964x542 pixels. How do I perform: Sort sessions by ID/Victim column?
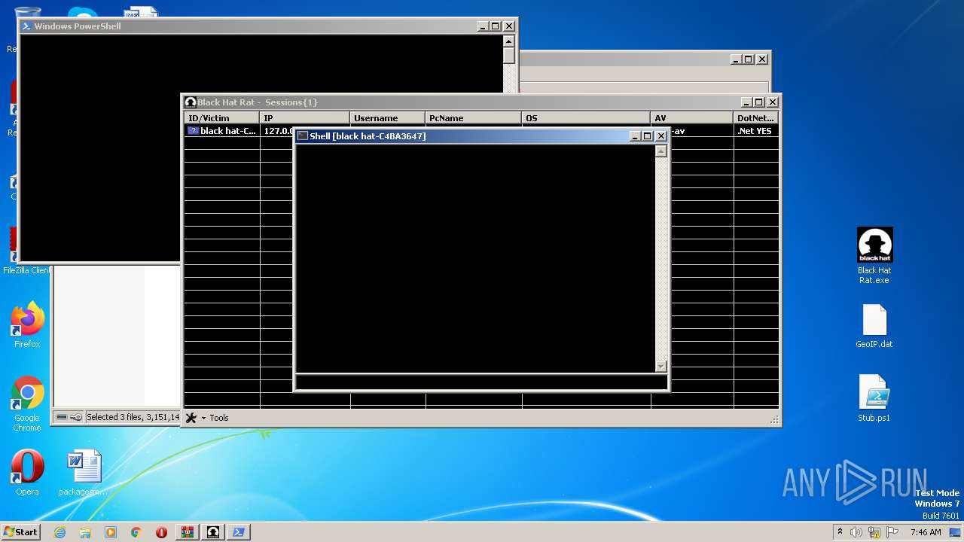pos(222,118)
